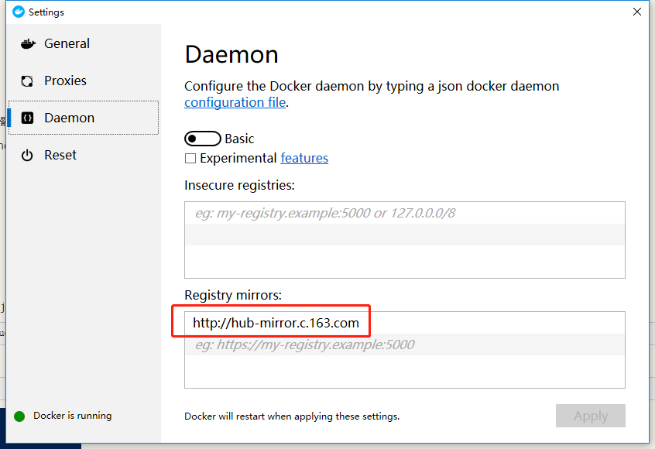Click the green Docker running status indicator
Viewport: 655px width, 449px height.
click(19, 416)
